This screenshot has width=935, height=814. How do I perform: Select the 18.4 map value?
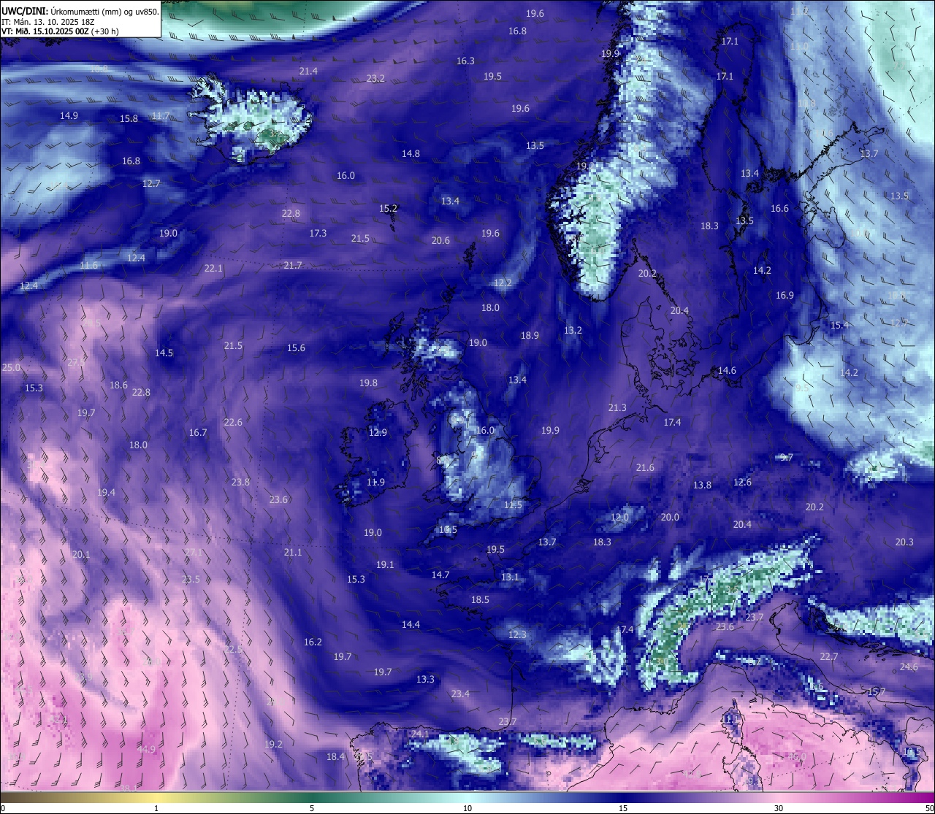[335, 756]
